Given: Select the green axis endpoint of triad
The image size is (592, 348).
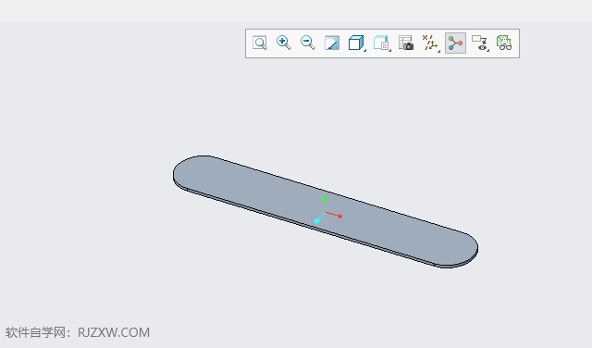Looking at the screenshot, I should (324, 198).
